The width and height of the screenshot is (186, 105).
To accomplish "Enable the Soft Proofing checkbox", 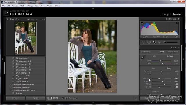I will (63, 98).
